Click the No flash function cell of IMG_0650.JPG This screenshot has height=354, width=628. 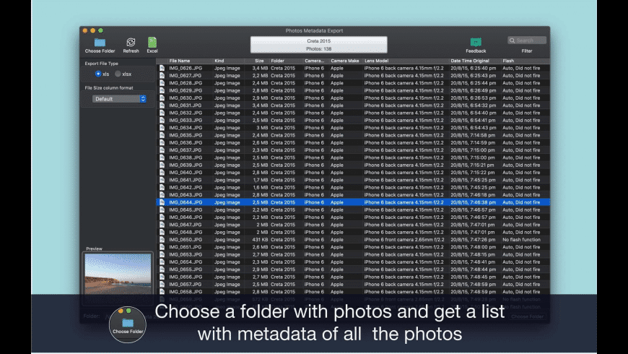pos(521,240)
